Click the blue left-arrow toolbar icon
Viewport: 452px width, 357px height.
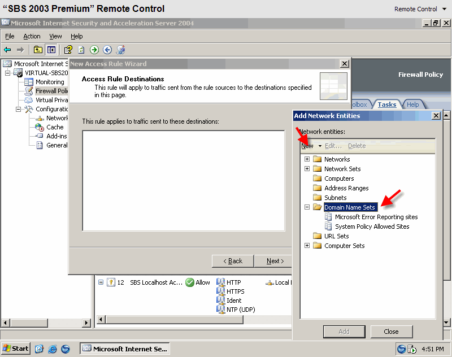(x=107, y=50)
